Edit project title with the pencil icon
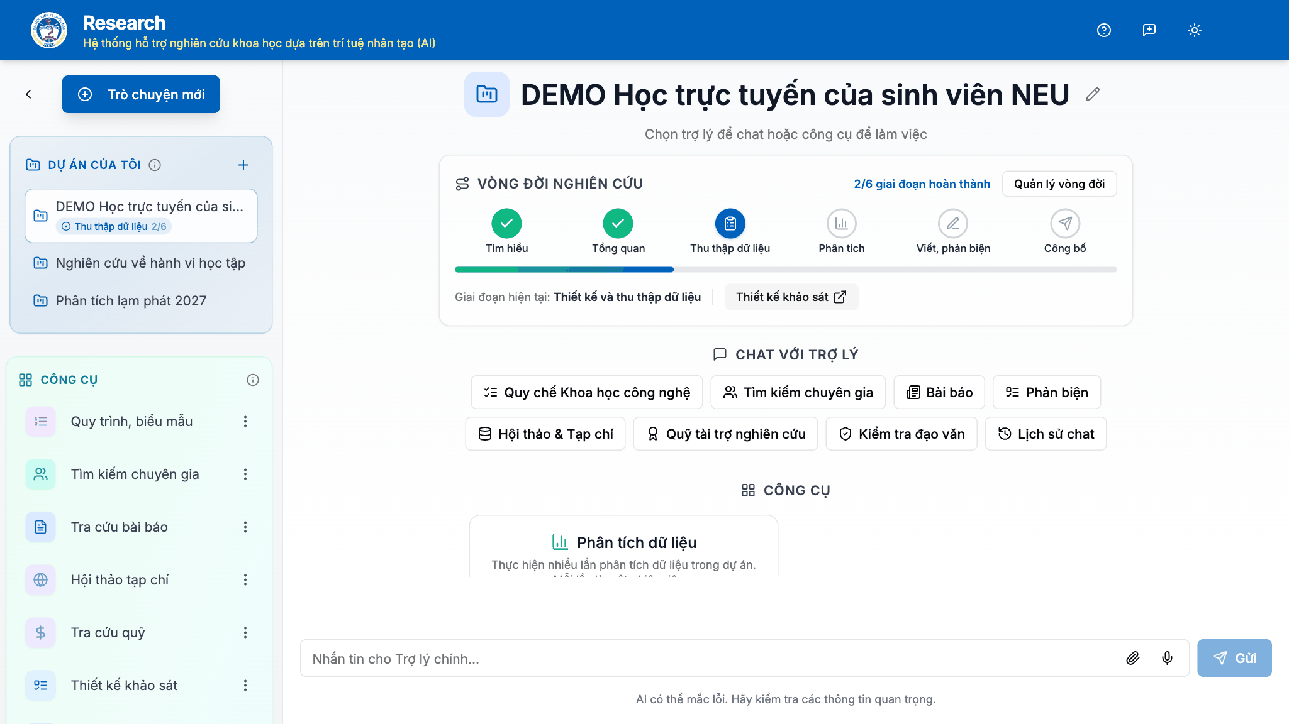Image resolution: width=1289 pixels, height=724 pixels. pyautogui.click(x=1093, y=94)
